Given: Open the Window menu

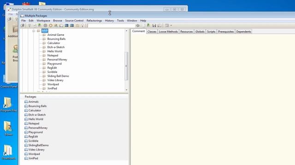Looking at the screenshot, I should click(132, 21).
